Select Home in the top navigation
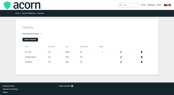 tap(143, 5)
